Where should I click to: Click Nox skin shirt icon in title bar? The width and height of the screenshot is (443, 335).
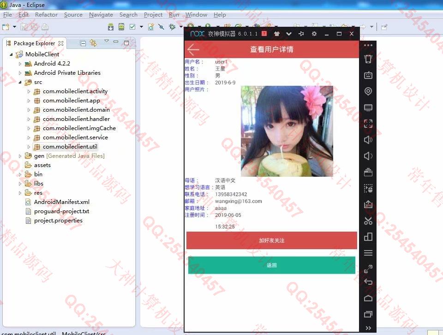tap(276, 34)
